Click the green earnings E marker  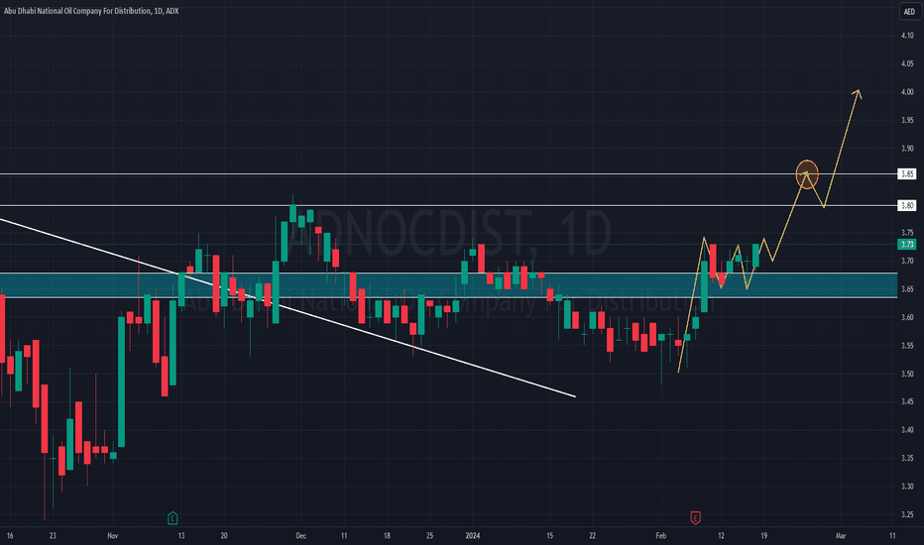(x=173, y=518)
